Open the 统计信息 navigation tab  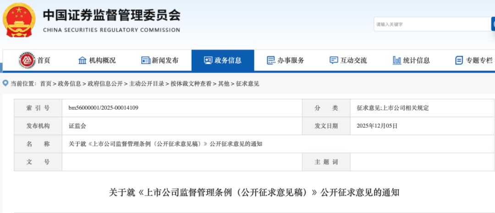(x=411, y=60)
